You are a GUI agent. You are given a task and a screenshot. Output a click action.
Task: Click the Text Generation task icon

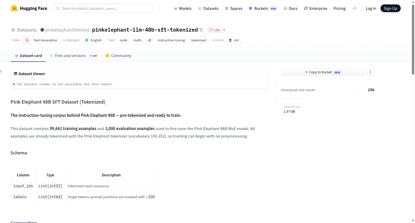[27, 40]
